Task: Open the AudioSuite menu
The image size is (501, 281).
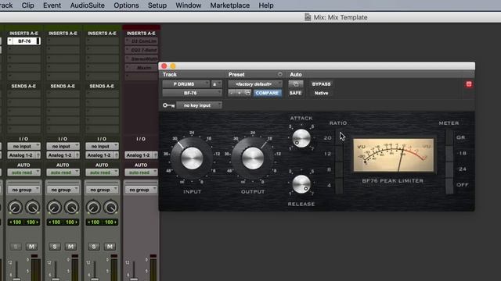Action: tap(87, 5)
